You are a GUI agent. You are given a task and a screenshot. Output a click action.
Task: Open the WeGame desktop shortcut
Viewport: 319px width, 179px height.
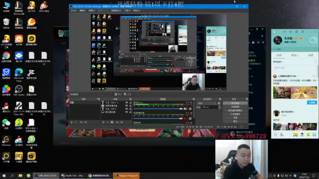(x=6, y=141)
